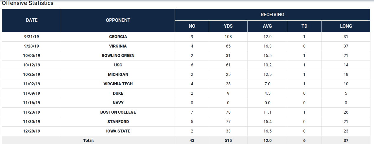Select the BOWLING GREEN row opponent
Image resolution: width=374 pixels, height=144 pixels.
pos(118,55)
